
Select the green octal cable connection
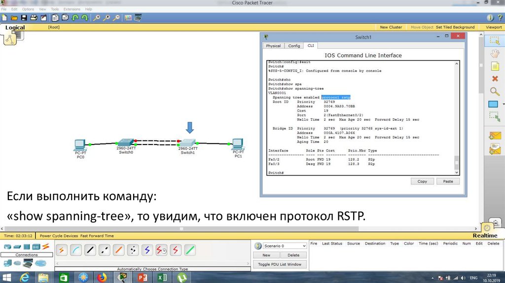(x=190, y=250)
